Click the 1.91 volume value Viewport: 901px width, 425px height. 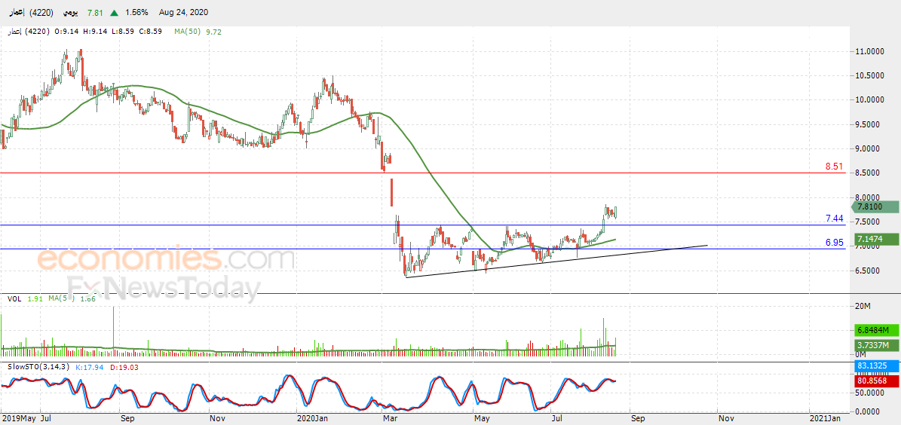coord(36,298)
